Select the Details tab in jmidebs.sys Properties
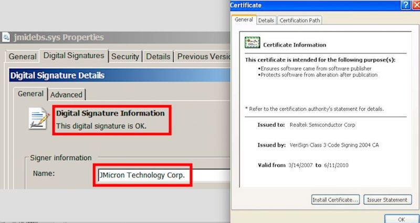 [158, 57]
